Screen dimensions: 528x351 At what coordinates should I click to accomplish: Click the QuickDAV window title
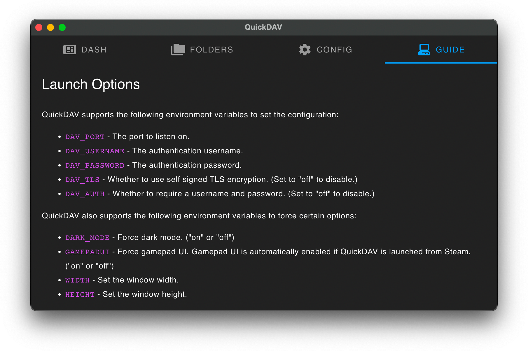point(263,27)
